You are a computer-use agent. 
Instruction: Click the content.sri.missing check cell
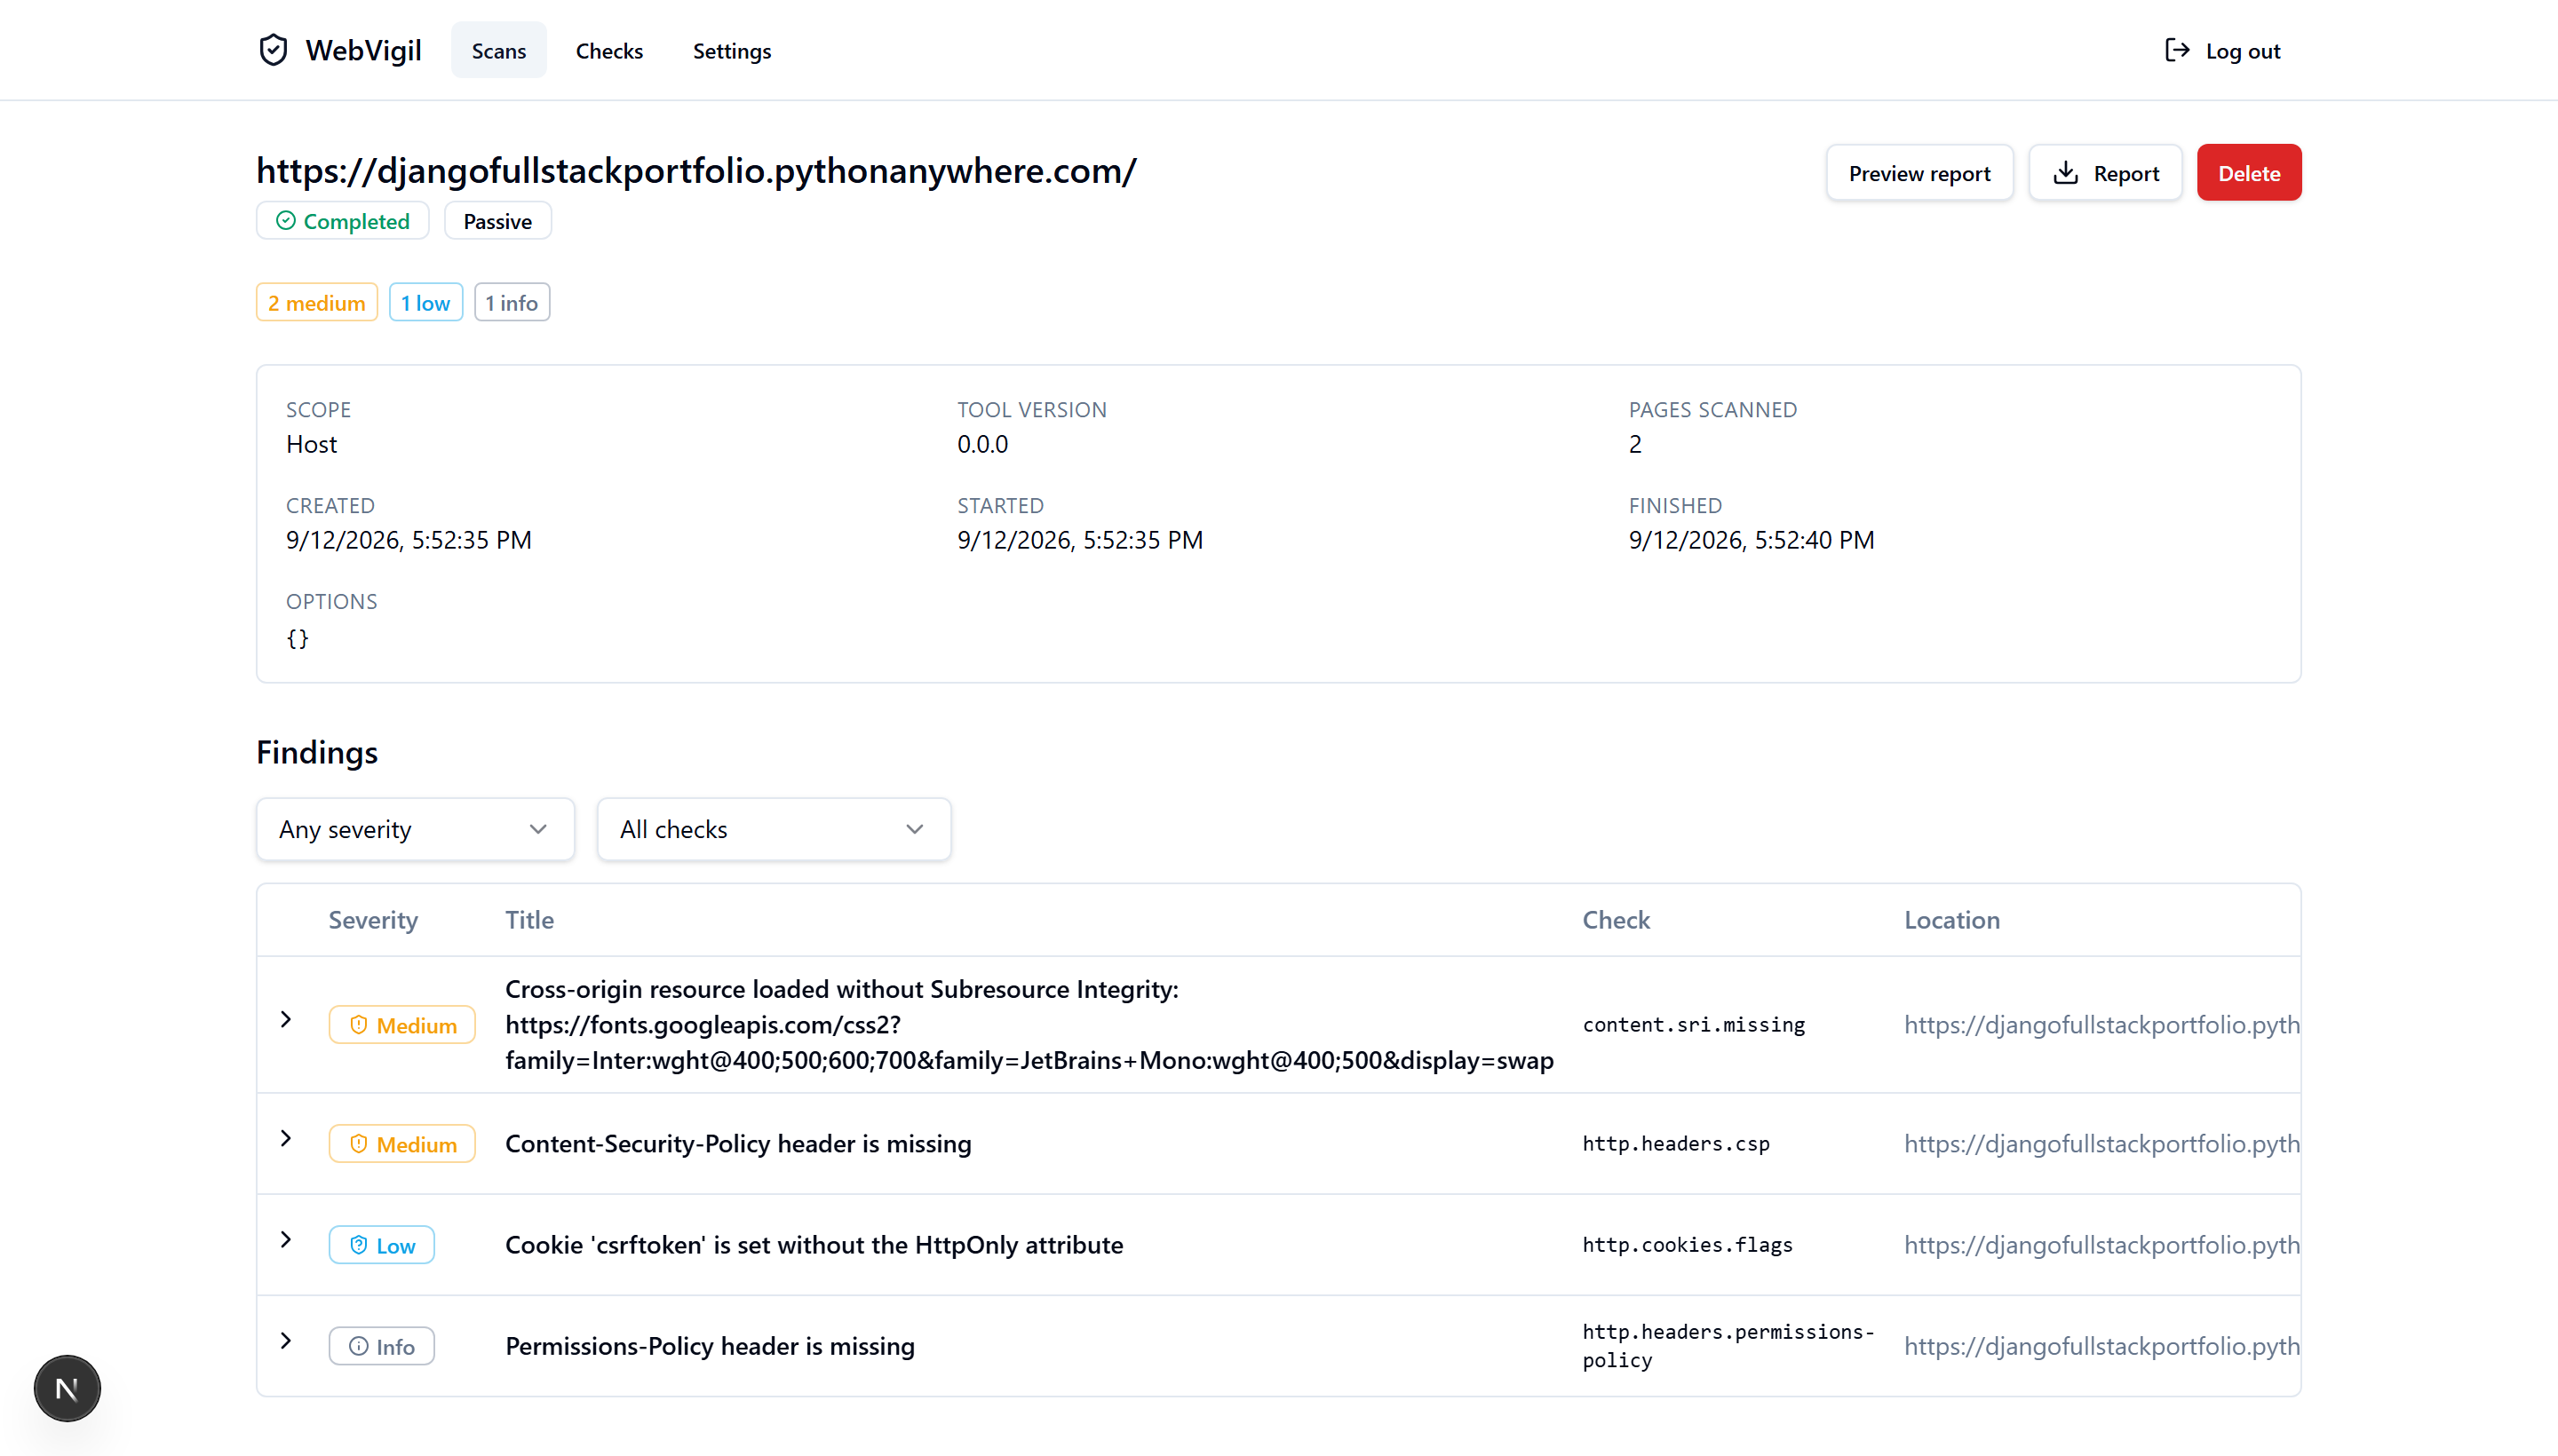1694,1025
